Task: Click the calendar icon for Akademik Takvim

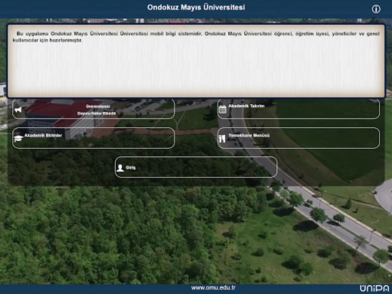Action: (x=222, y=109)
